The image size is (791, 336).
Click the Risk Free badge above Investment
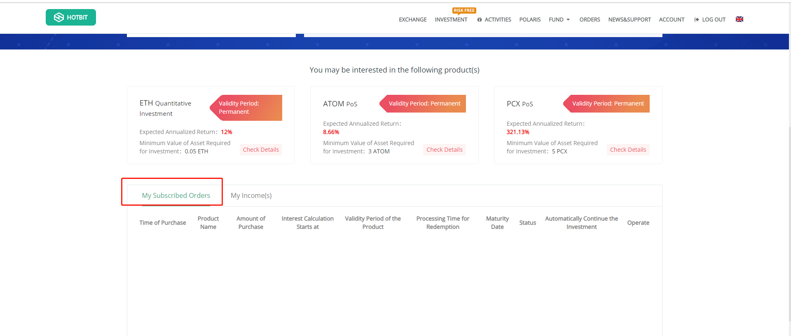click(464, 11)
